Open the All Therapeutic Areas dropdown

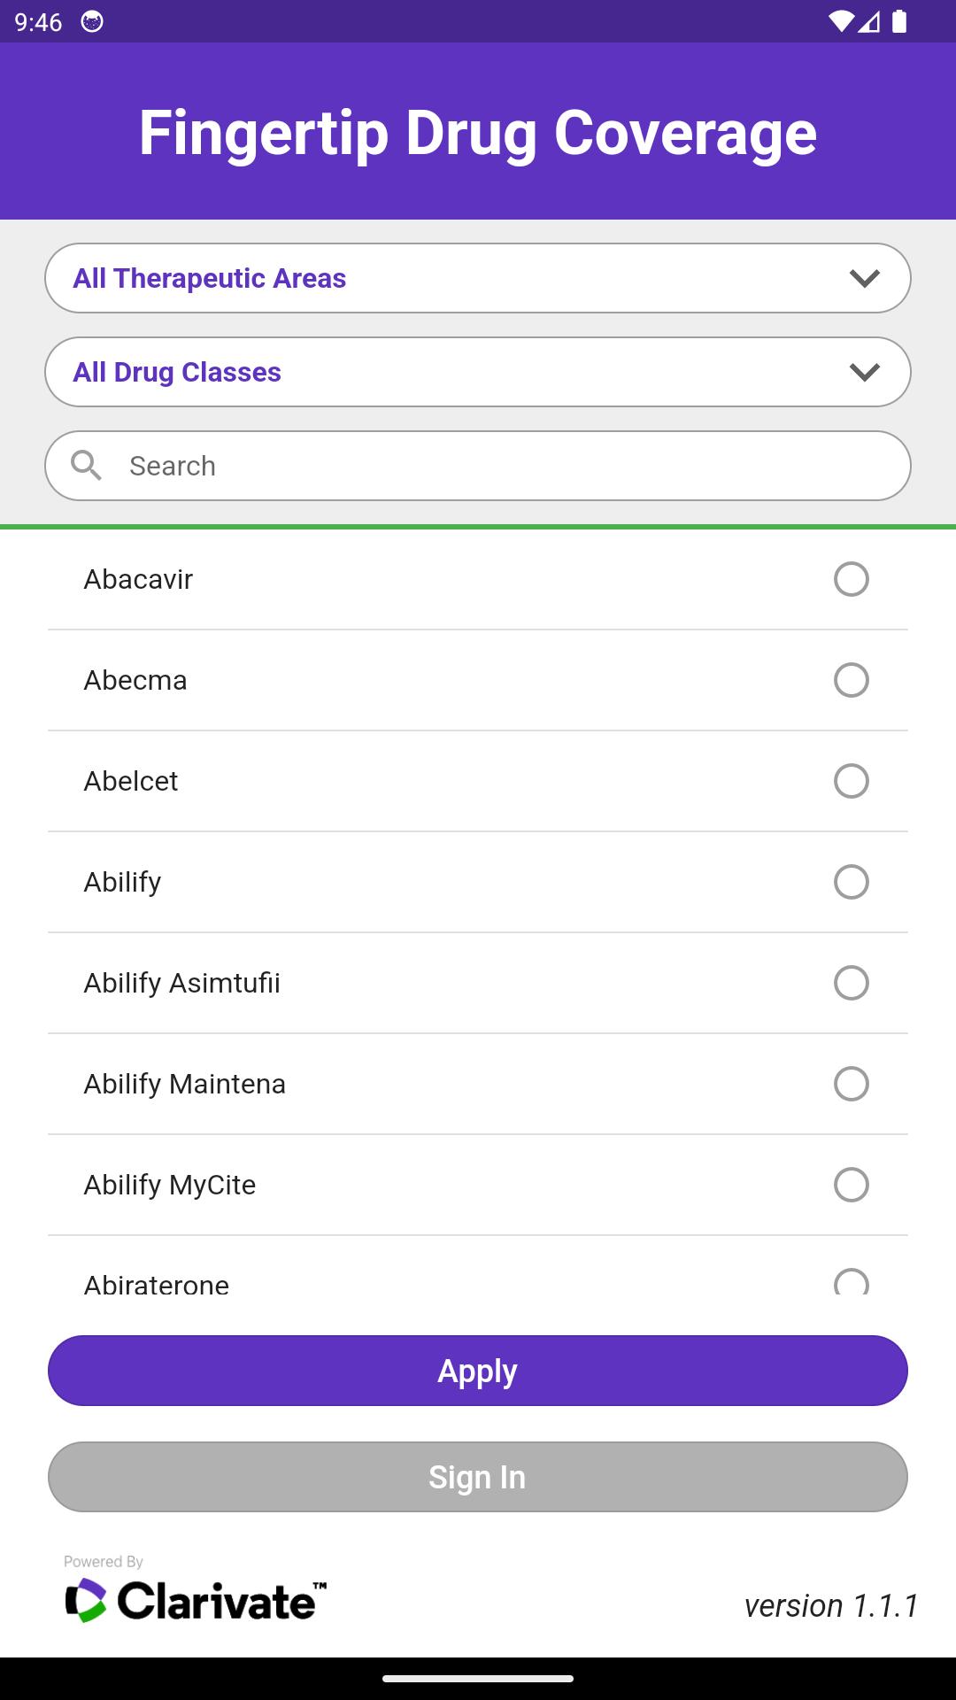click(x=478, y=278)
